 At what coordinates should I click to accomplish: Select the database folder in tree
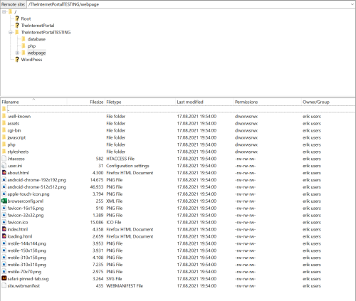click(36, 39)
